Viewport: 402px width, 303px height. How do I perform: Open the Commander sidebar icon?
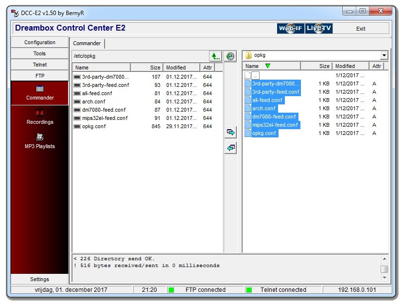click(x=40, y=89)
